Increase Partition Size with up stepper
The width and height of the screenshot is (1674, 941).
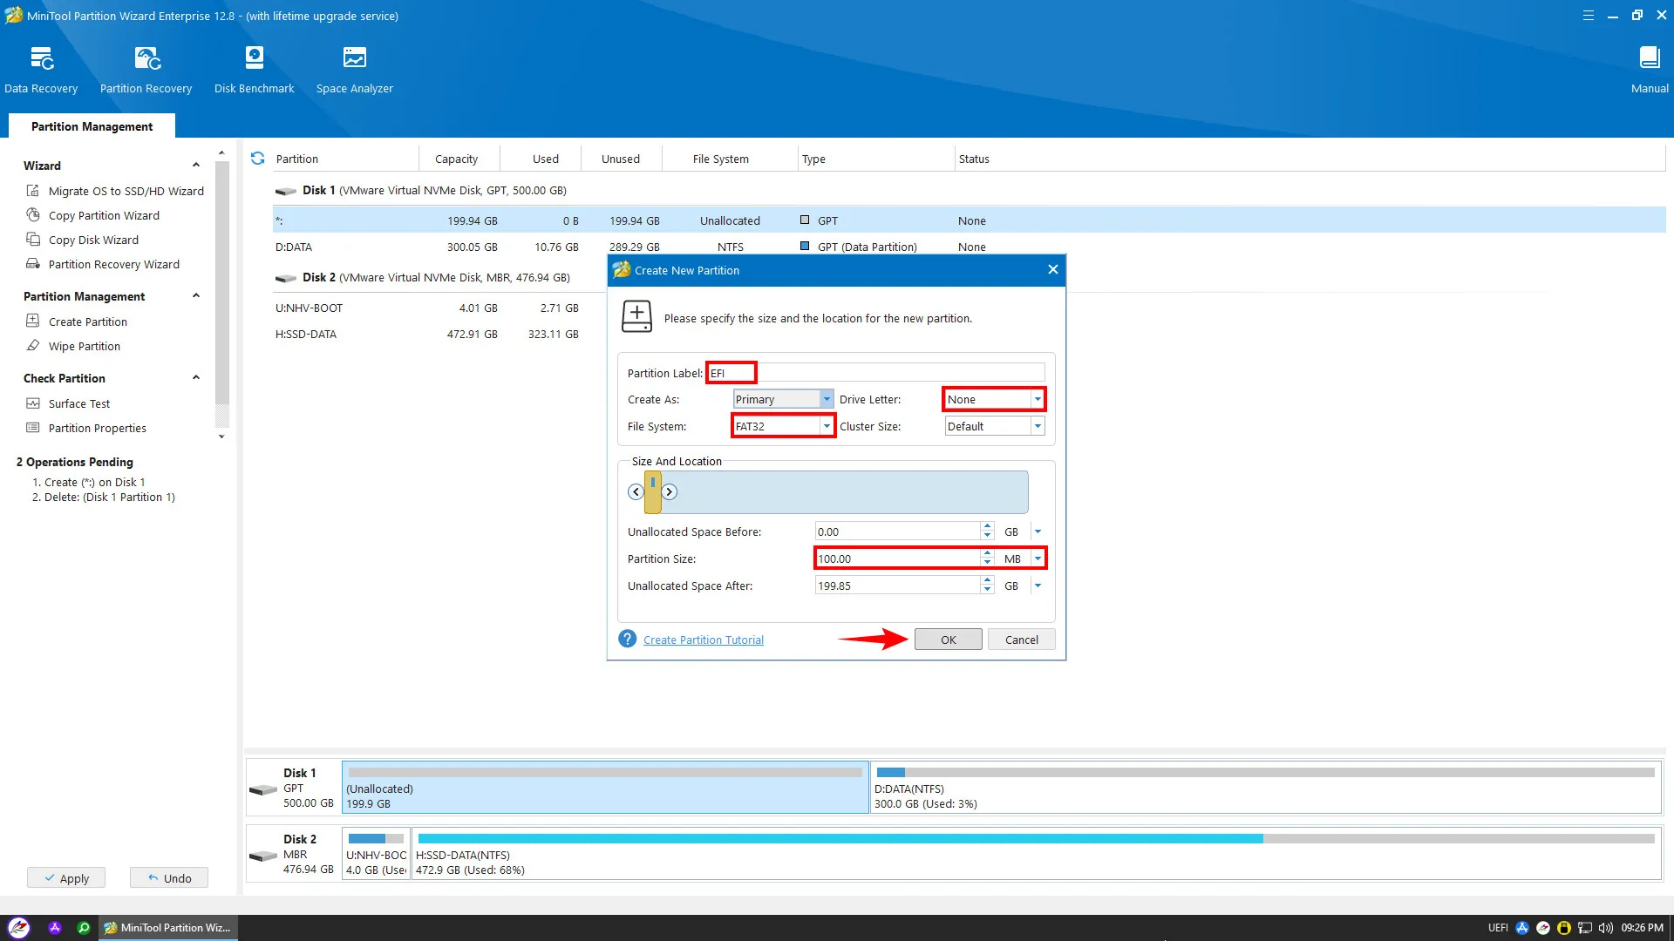[x=987, y=553]
